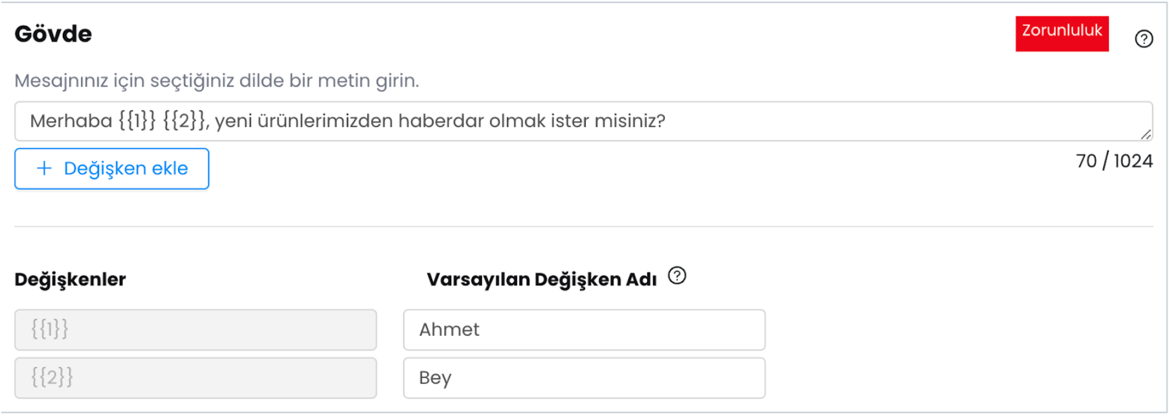This screenshot has height=416, width=1169.
Task: Show help for Varsayılan Değişken Adı
Action: [677, 276]
